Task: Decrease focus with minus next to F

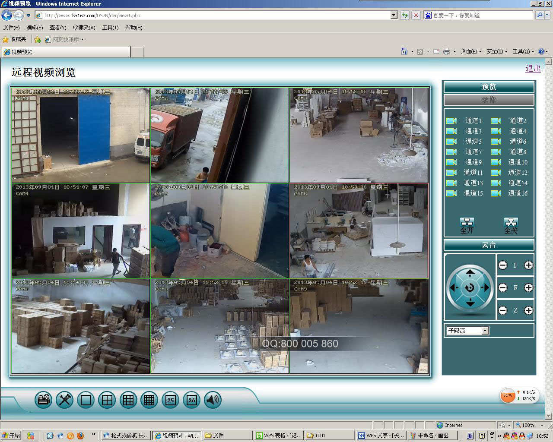Action: click(502, 288)
